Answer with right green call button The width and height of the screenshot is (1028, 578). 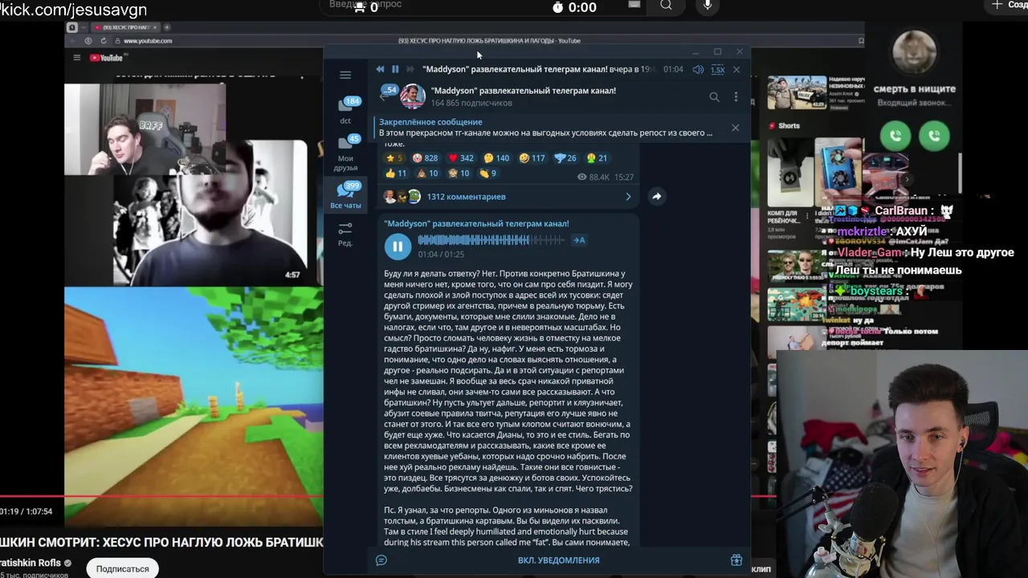point(934,136)
